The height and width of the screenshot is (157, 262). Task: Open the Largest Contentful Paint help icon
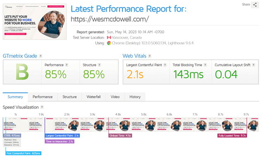pyautogui.click(x=165, y=65)
